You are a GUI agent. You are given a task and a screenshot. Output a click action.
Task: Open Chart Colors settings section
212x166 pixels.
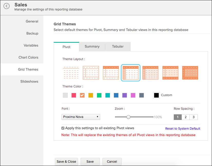pyautogui.click(x=28, y=58)
